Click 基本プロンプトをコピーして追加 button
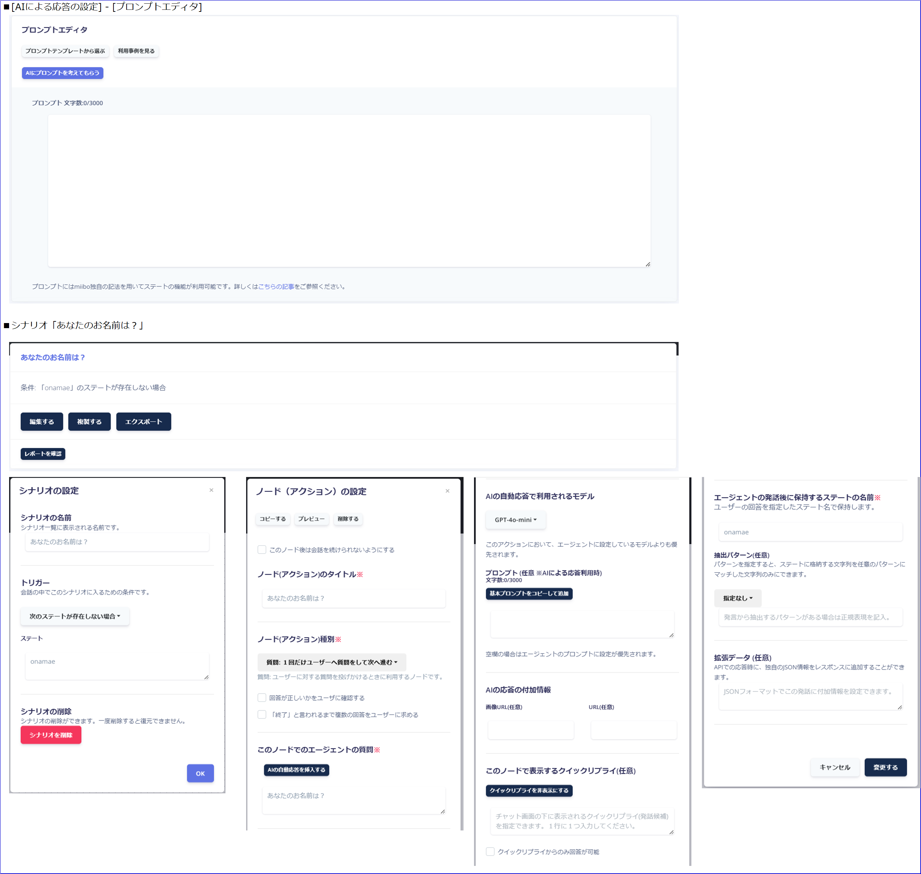The height and width of the screenshot is (874, 921). tap(529, 593)
